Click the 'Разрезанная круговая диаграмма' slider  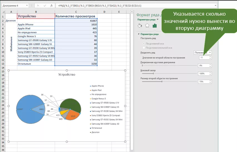(x=169, y=66)
